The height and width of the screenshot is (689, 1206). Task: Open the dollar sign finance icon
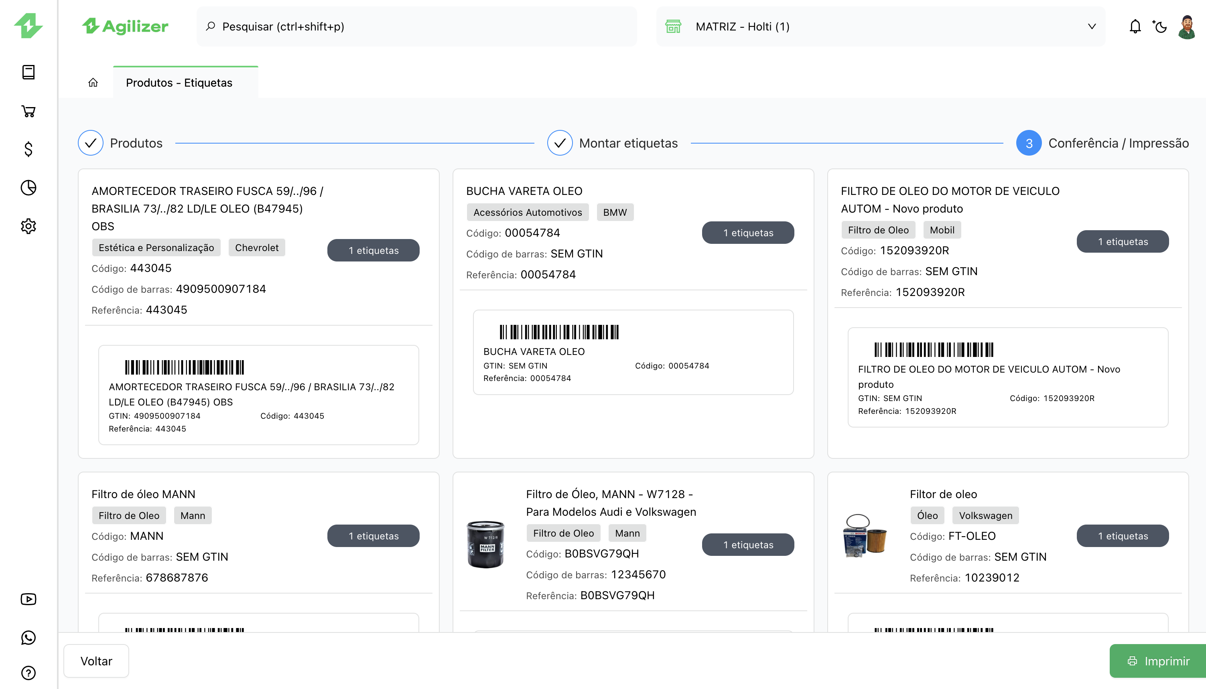(28, 149)
